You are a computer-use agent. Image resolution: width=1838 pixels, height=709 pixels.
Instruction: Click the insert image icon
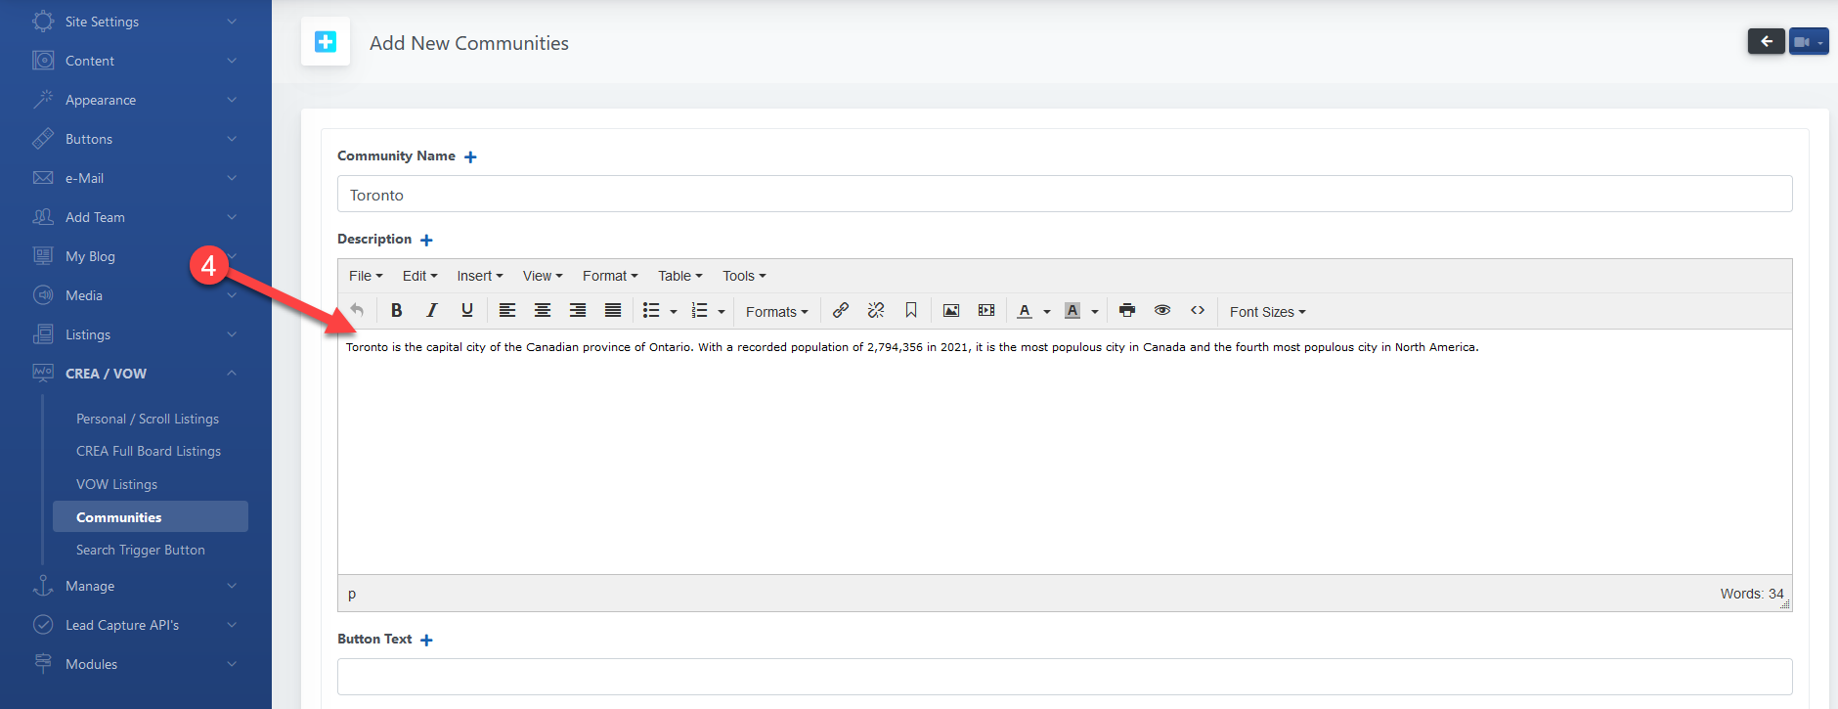(x=950, y=311)
